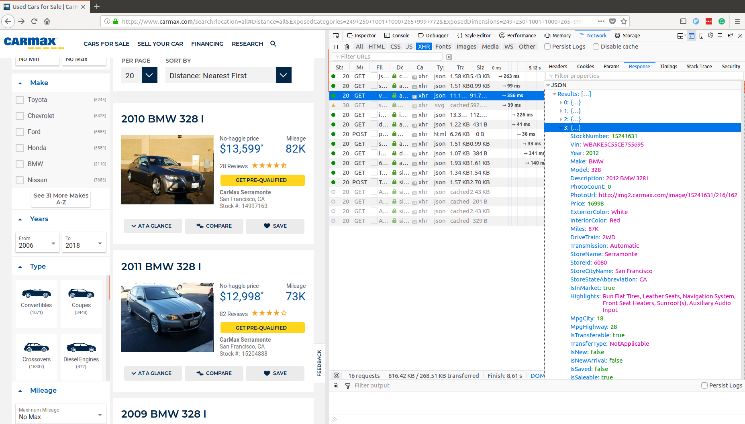The image size is (745, 424).
Task: Pause network log recording
Action: click(336, 47)
